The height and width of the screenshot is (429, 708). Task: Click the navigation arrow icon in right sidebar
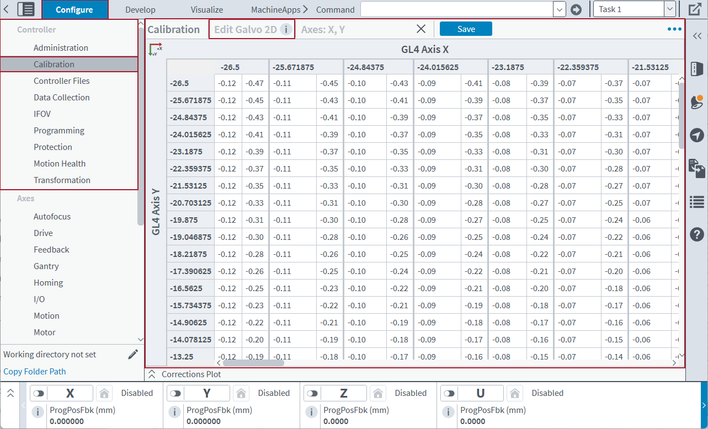[697, 135]
